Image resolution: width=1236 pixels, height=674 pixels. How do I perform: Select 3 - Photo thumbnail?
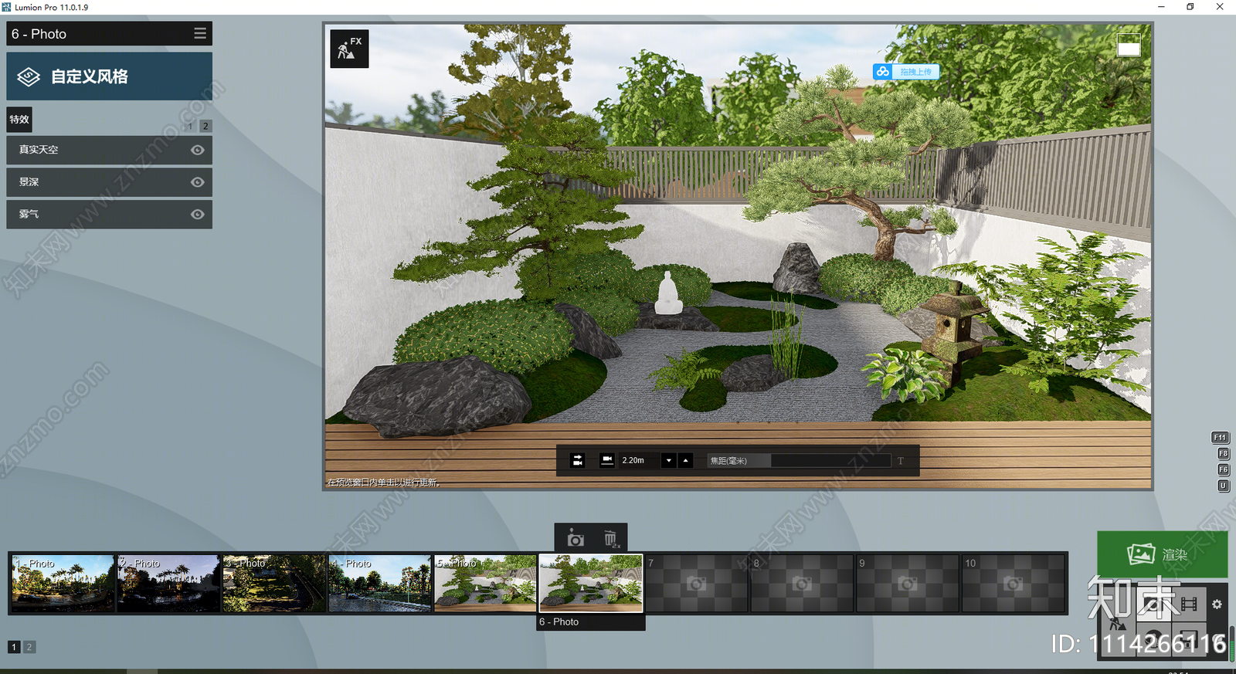point(274,584)
